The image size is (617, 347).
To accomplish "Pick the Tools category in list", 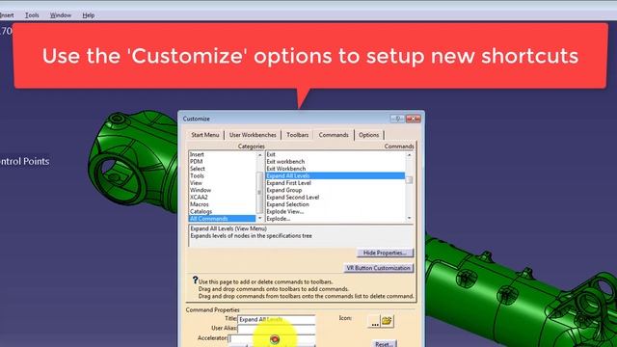I will 222,175.
